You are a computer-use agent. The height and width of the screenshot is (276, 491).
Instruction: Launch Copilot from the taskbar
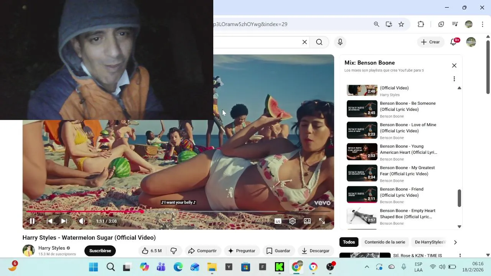coord(144,267)
